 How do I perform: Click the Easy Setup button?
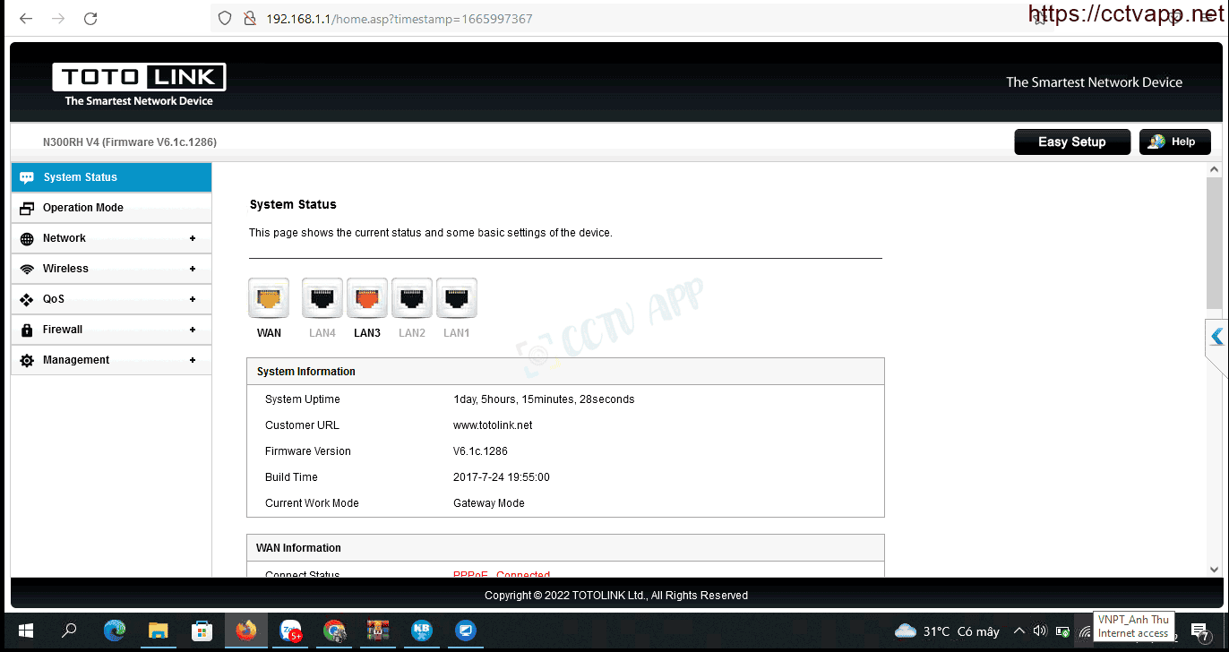[x=1072, y=142]
